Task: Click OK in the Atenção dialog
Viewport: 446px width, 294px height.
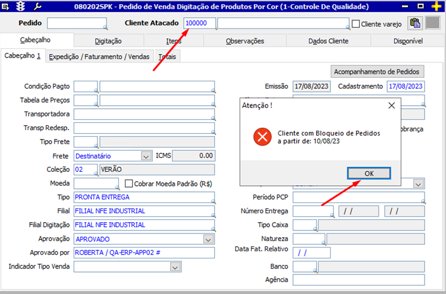Action: coord(369,173)
